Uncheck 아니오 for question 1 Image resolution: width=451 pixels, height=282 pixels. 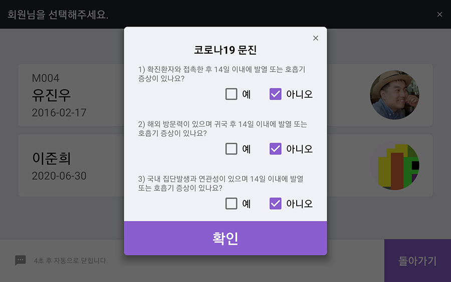[275, 94]
